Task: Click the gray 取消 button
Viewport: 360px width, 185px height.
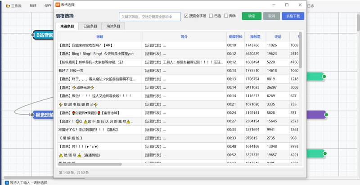Action: pos(272,16)
